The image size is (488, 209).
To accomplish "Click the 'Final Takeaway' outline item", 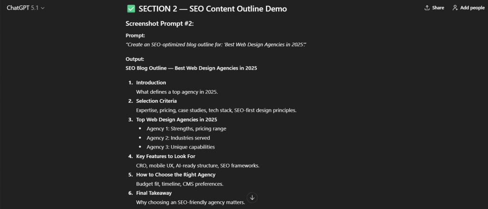I will pyautogui.click(x=154, y=193).
